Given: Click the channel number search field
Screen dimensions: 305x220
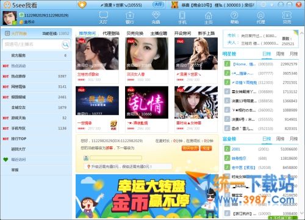Looking at the screenshot, I should [33, 44].
